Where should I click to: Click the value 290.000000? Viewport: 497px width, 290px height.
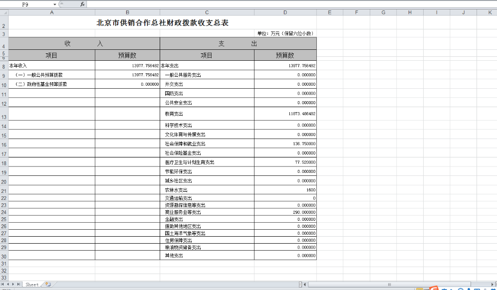coord(304,212)
